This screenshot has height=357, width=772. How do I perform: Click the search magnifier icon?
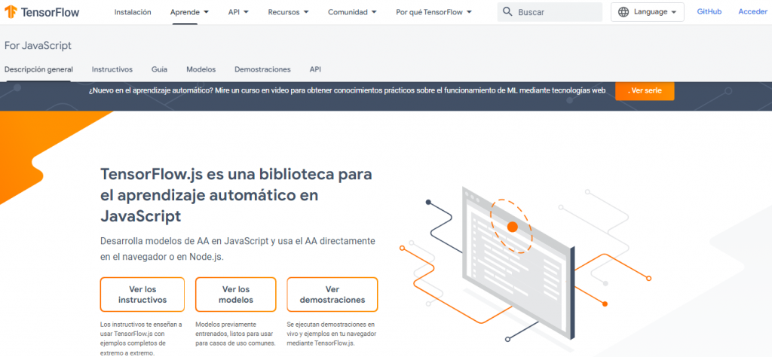(x=507, y=12)
